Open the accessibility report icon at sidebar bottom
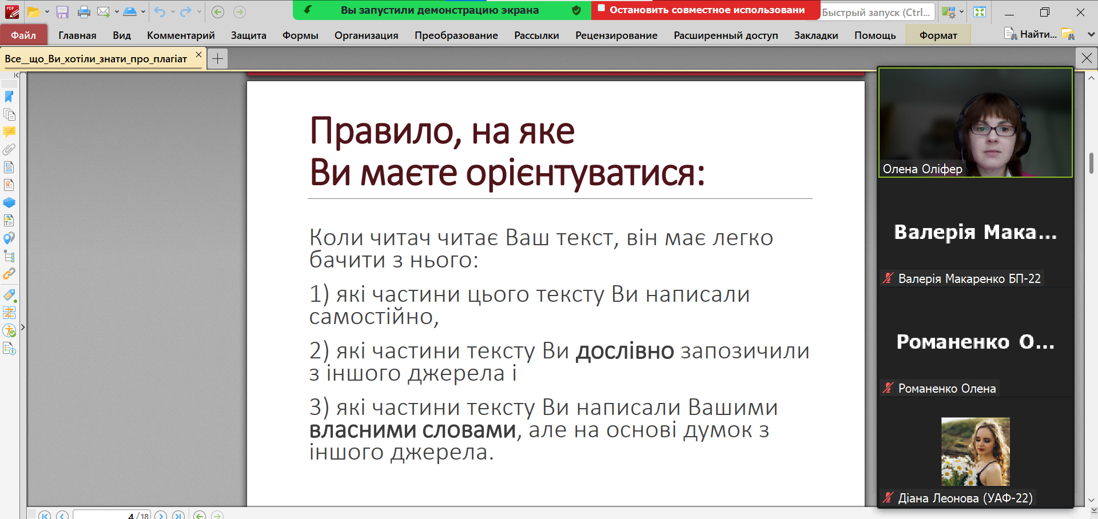The image size is (1098, 519). tap(9, 348)
